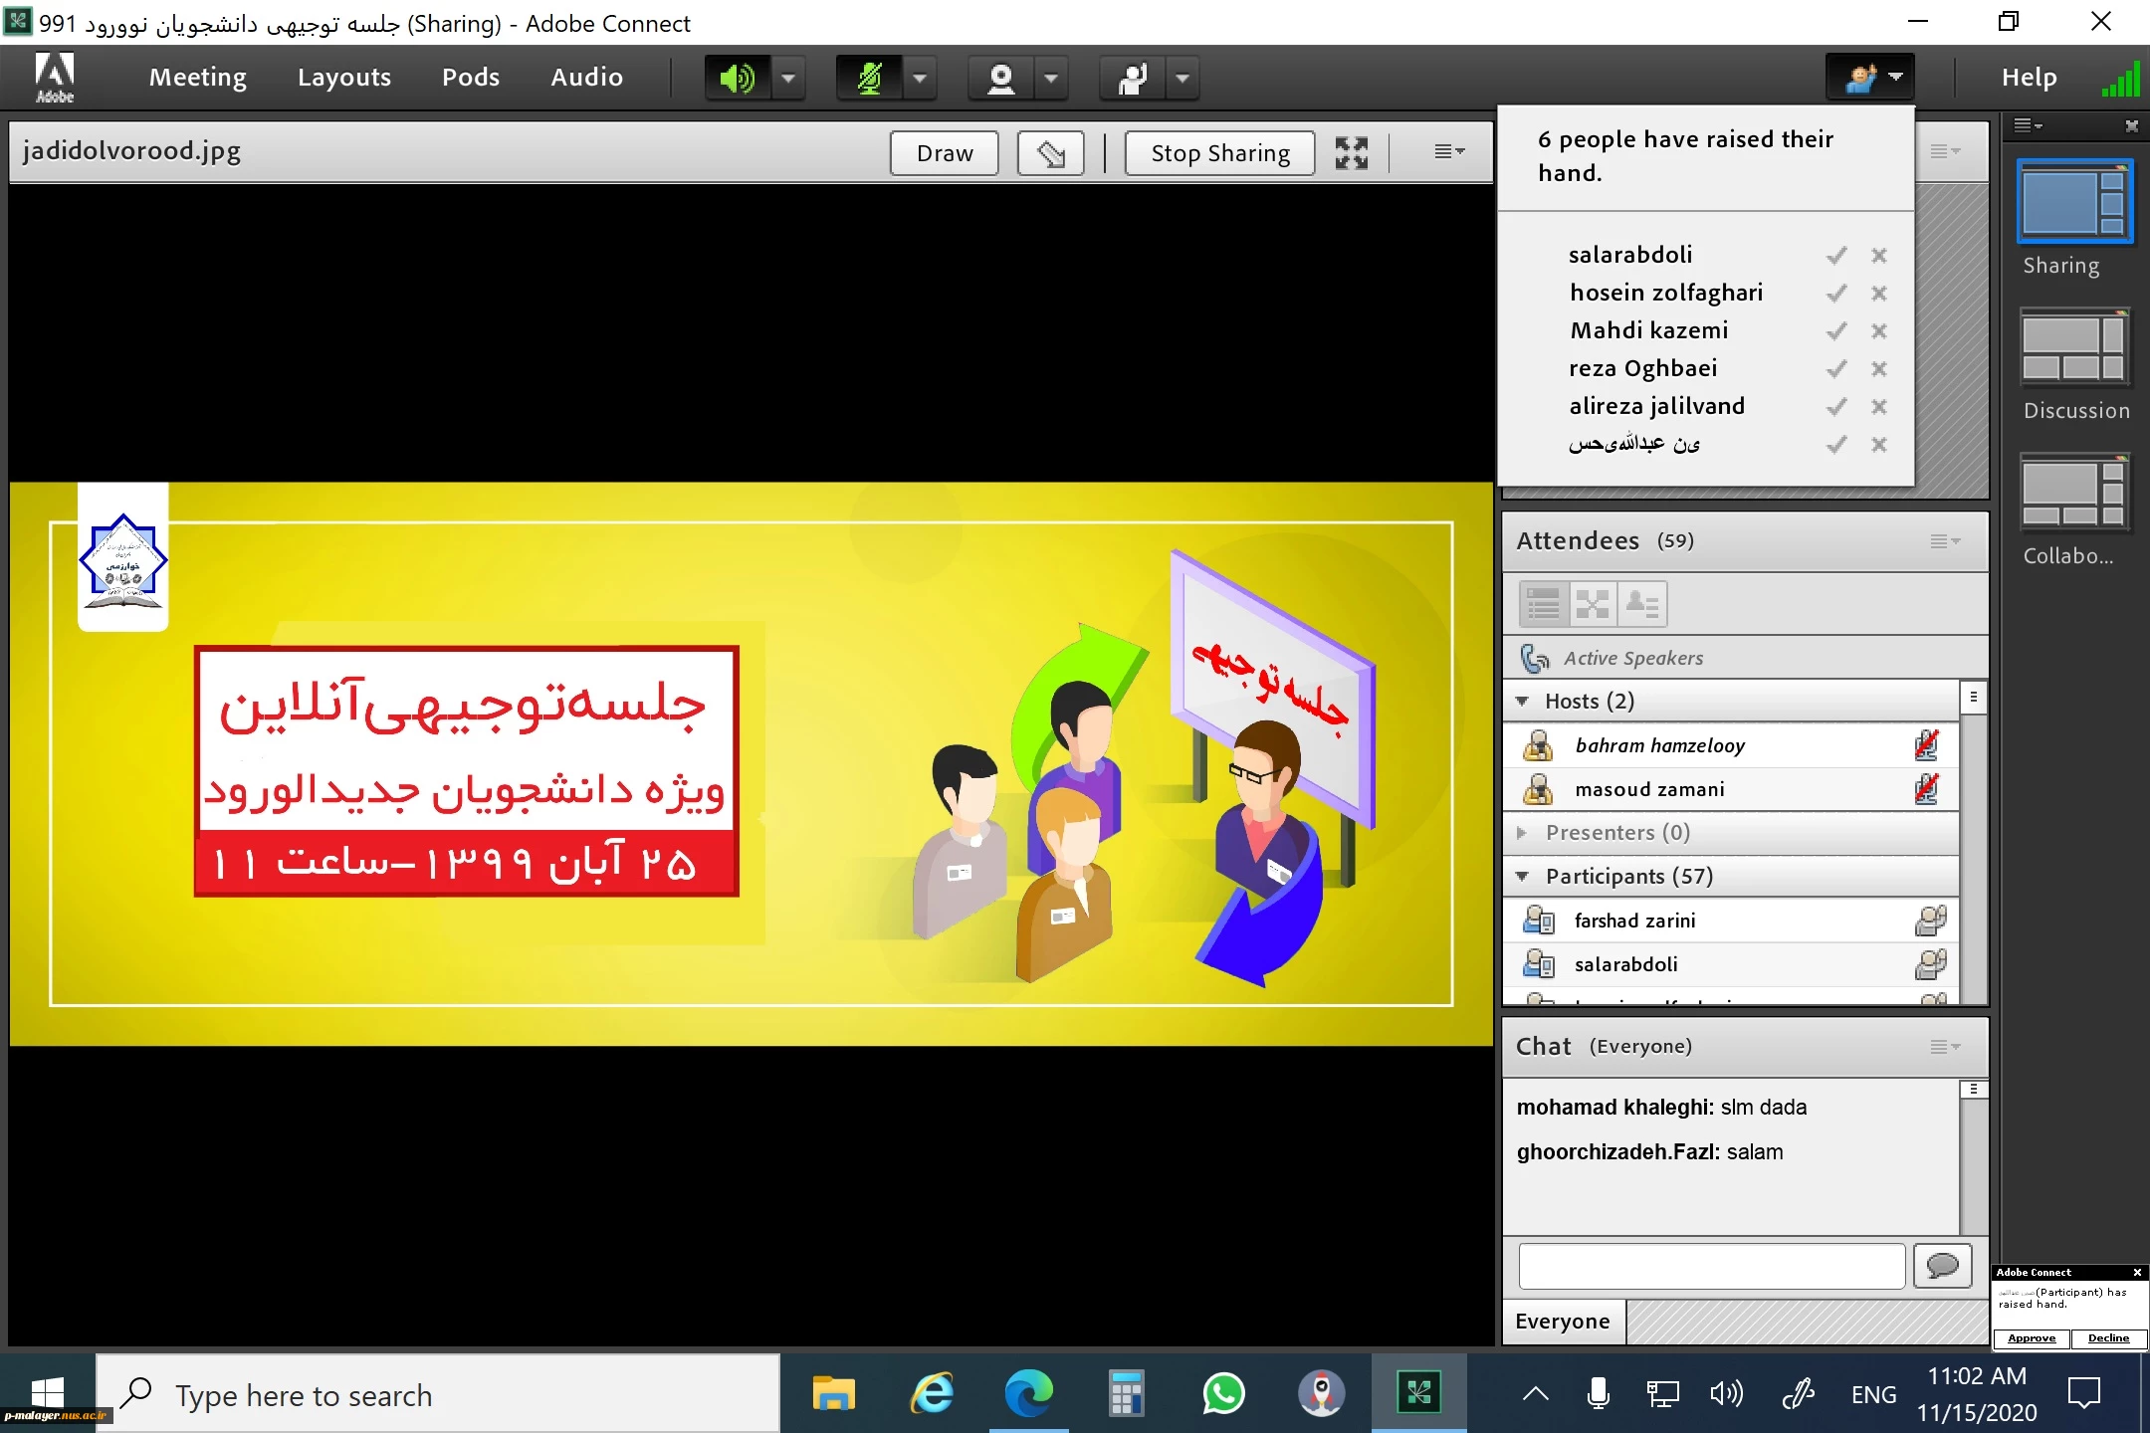This screenshot has width=2150, height=1433.
Task: Toggle full screen for Share pod
Action: pyautogui.click(x=1352, y=153)
